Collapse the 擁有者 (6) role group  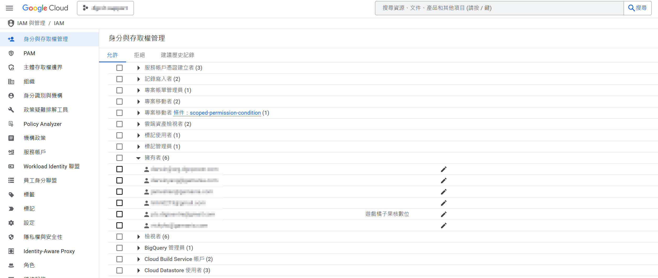(138, 158)
